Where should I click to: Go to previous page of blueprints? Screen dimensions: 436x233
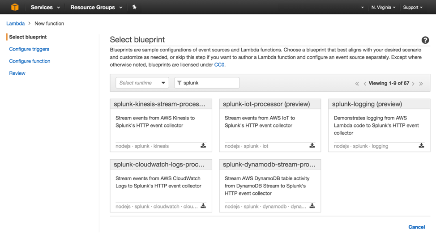coord(365,84)
